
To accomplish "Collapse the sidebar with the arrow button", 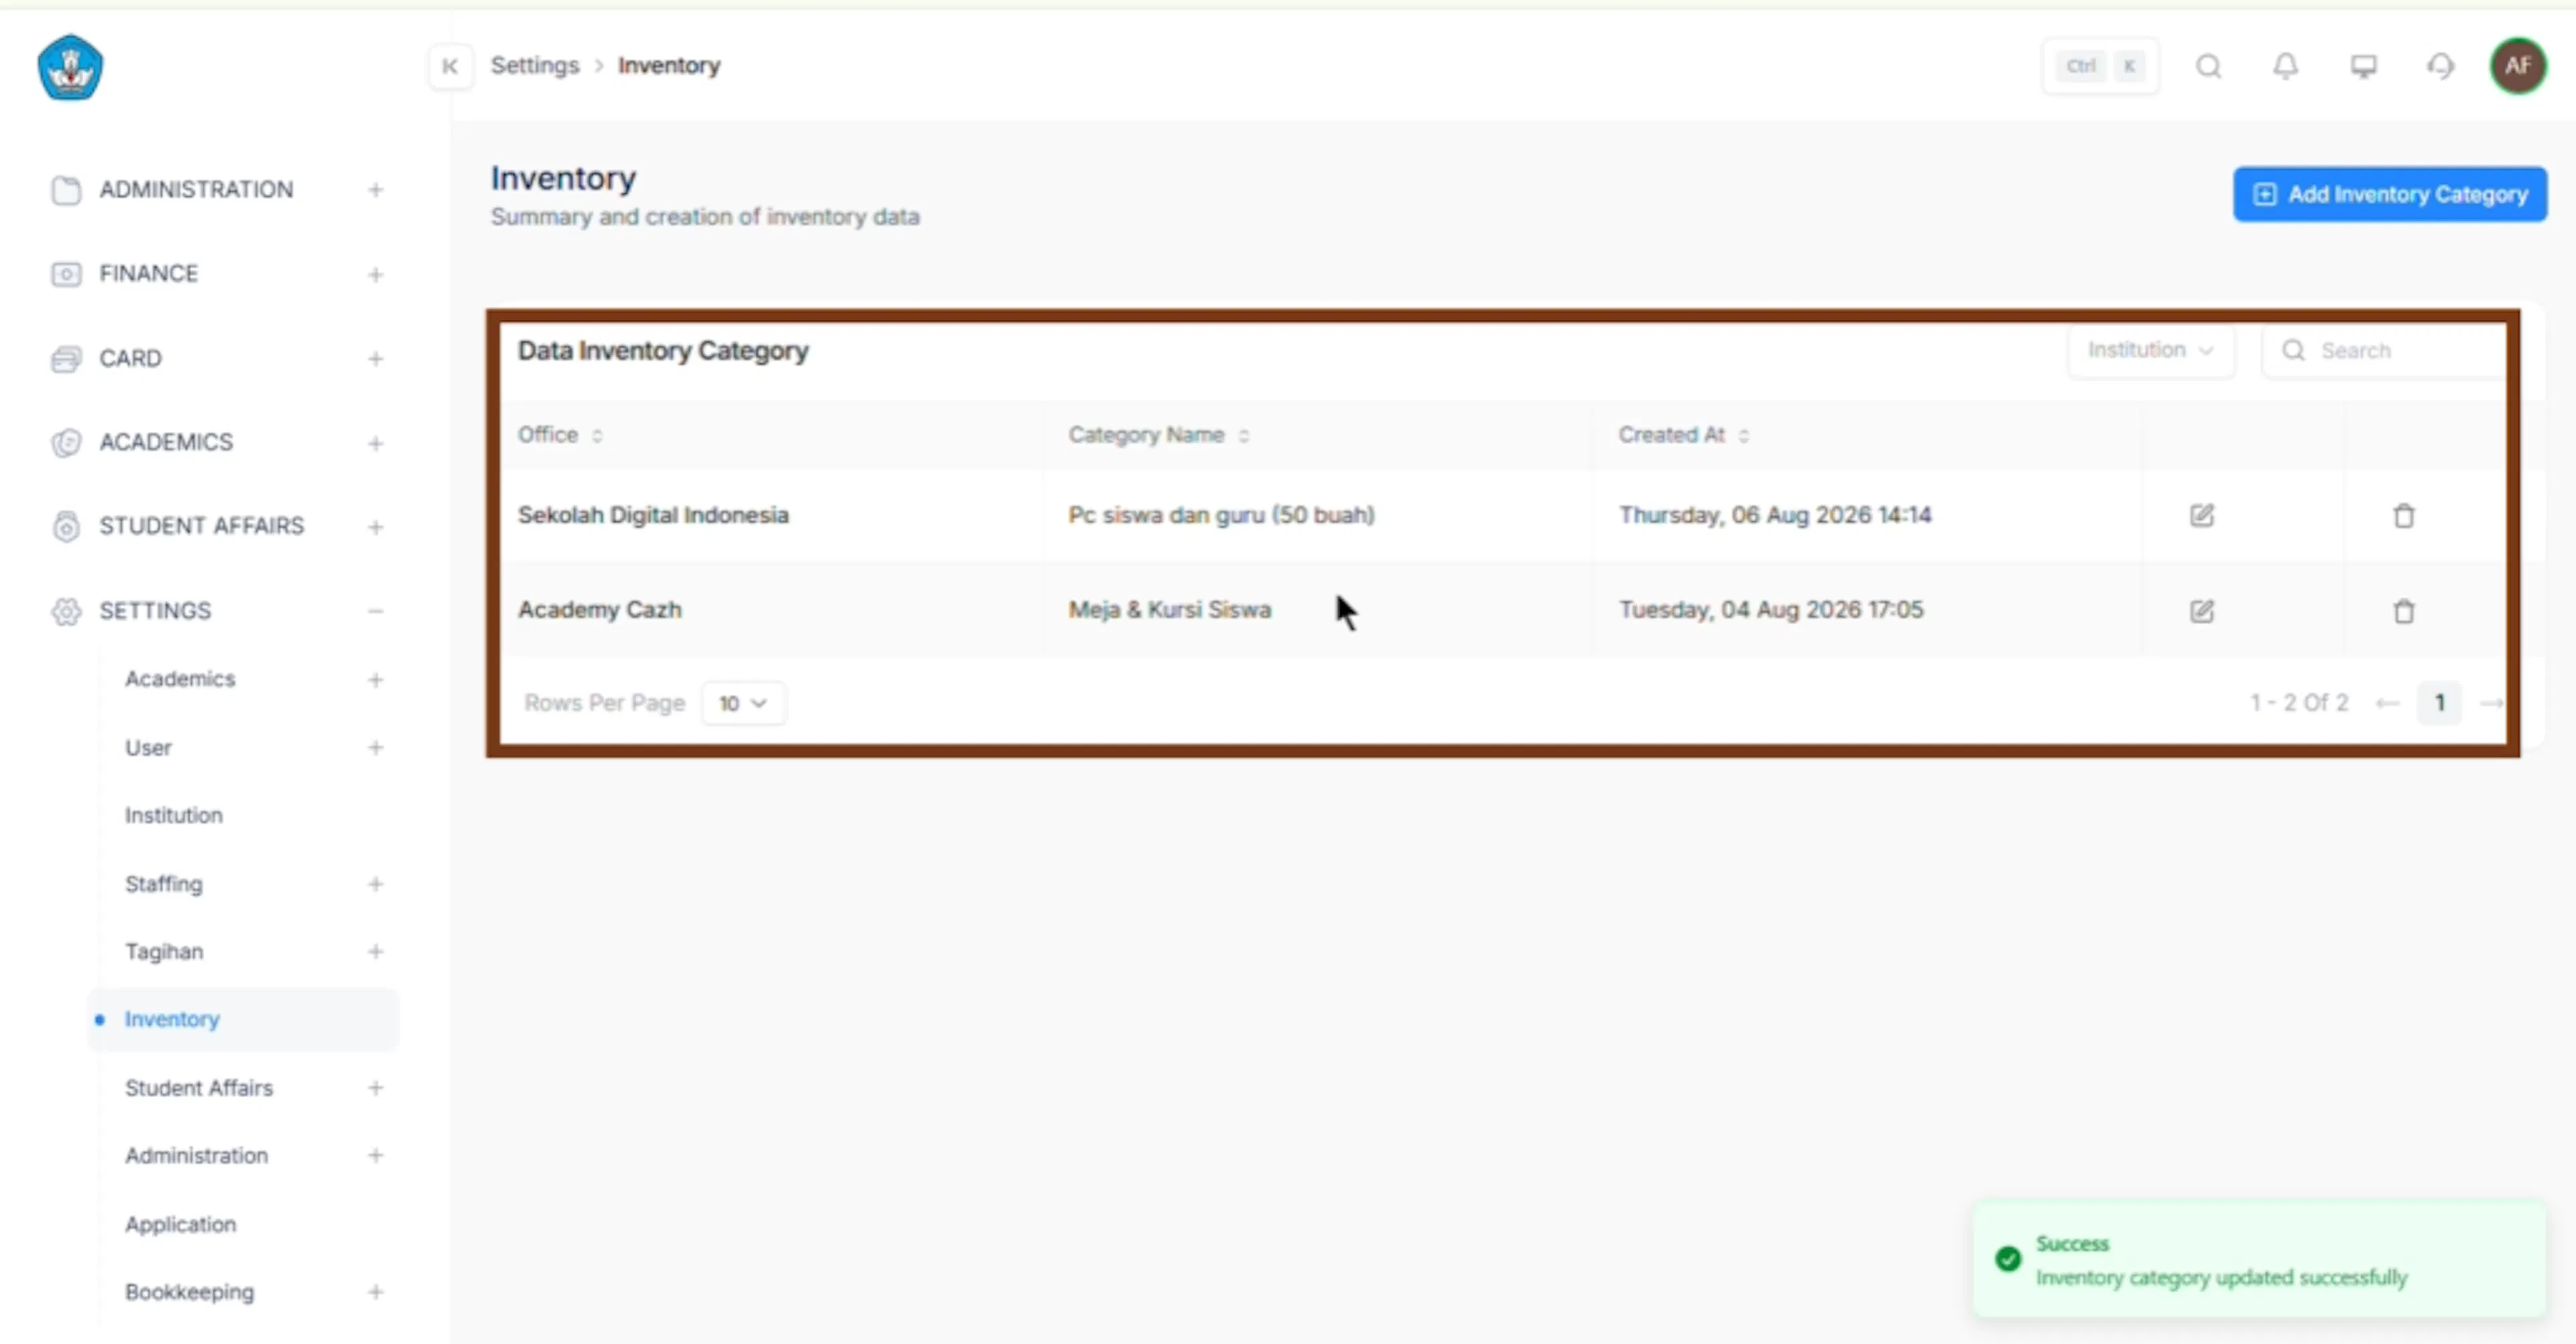I will pyautogui.click(x=450, y=66).
